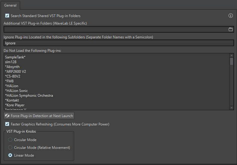This screenshot has height=165, width=237.
Task: Click the *Kontakt entry
Action: pos(12,100)
